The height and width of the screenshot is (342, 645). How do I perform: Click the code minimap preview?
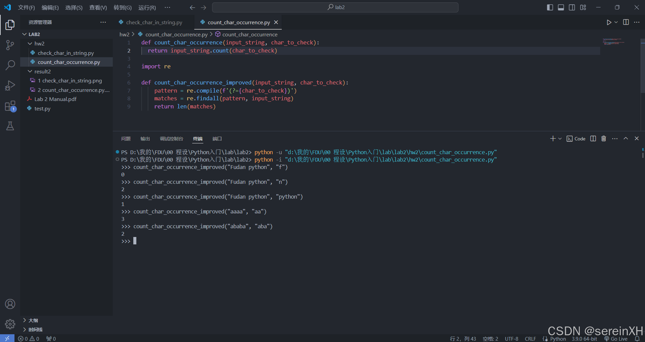click(613, 42)
